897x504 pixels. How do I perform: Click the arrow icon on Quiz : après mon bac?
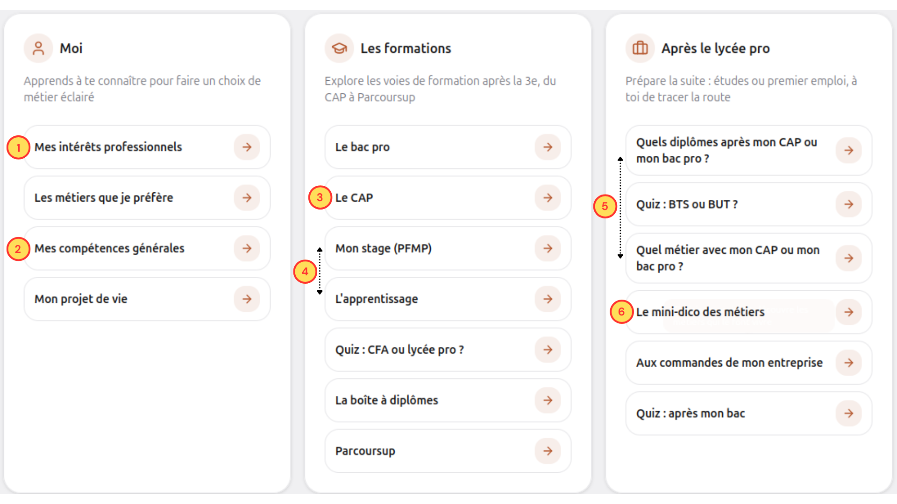pos(849,413)
